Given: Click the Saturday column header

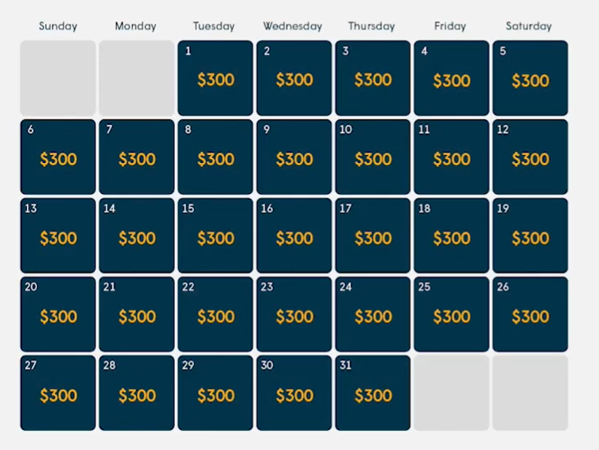Looking at the screenshot, I should [529, 26].
